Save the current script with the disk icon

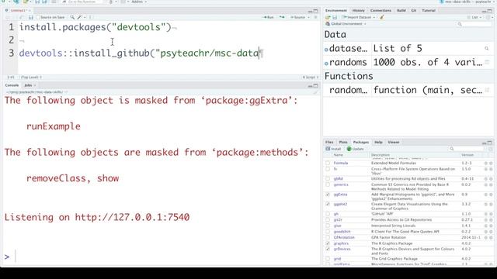click(31, 17)
